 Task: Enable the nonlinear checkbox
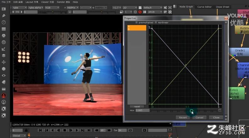pos(156,23)
